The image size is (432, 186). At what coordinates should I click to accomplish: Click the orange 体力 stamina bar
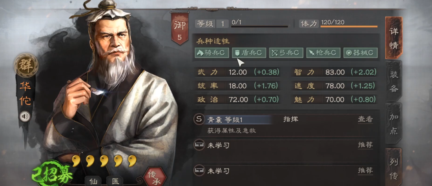coord(349,27)
